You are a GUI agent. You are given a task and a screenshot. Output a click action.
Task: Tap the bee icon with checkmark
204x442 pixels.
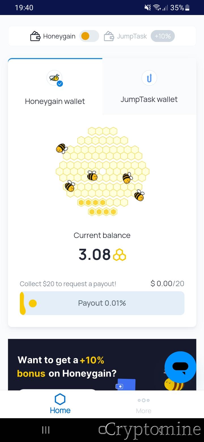coord(55,78)
